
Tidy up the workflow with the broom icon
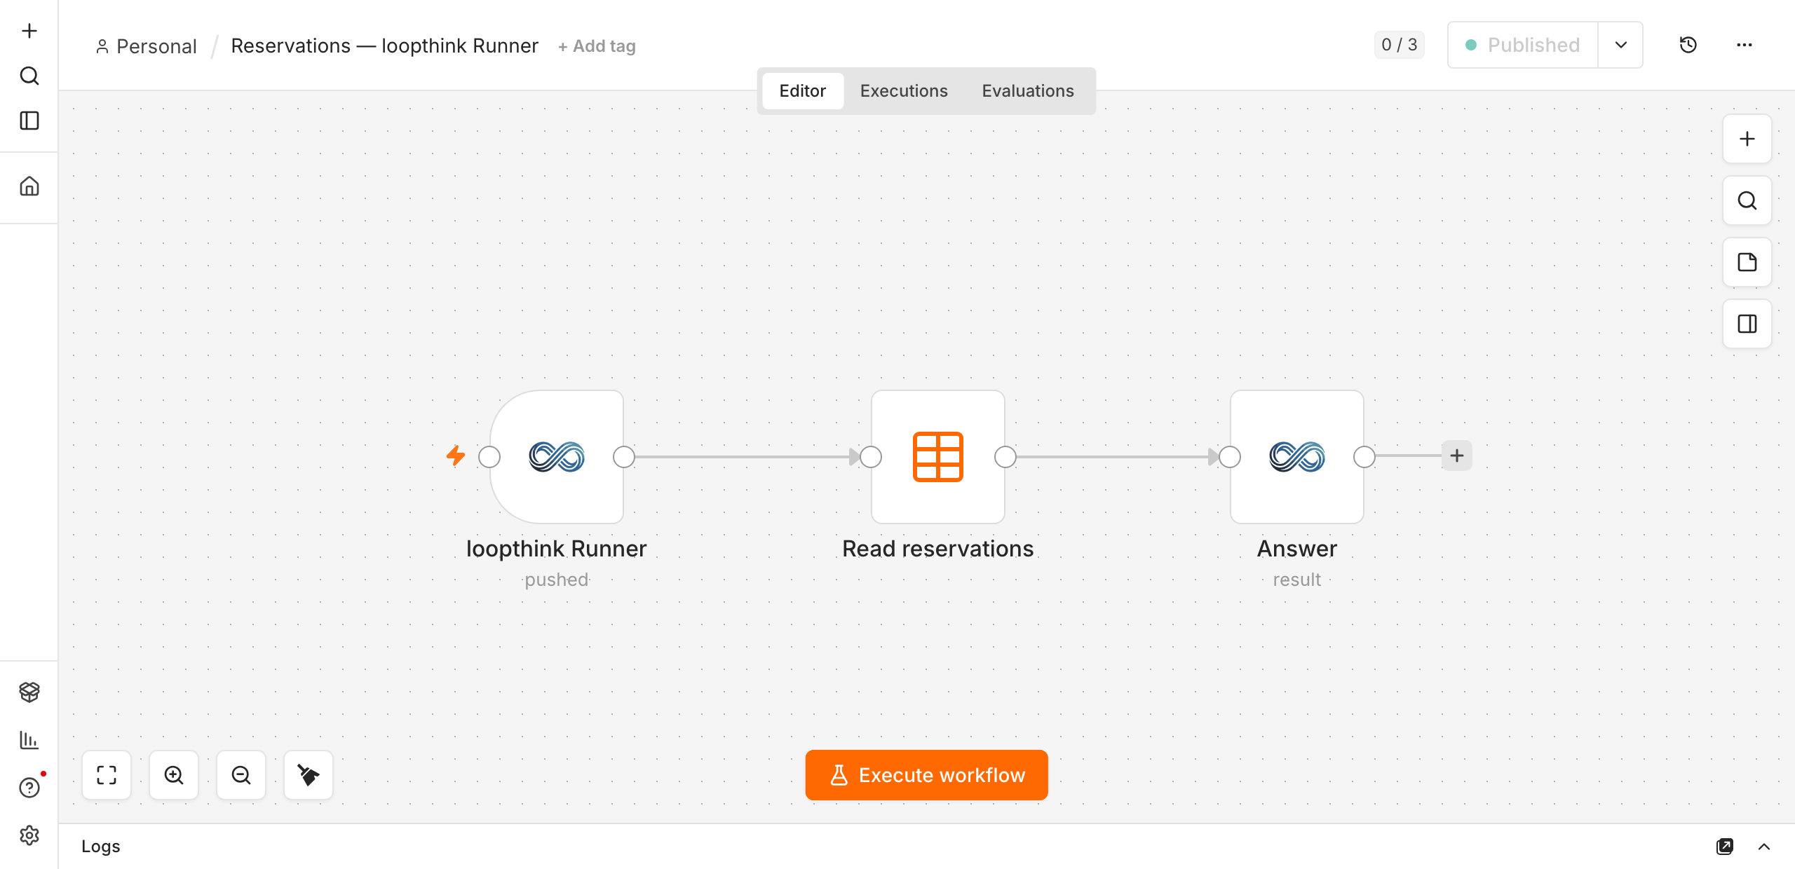(x=309, y=775)
